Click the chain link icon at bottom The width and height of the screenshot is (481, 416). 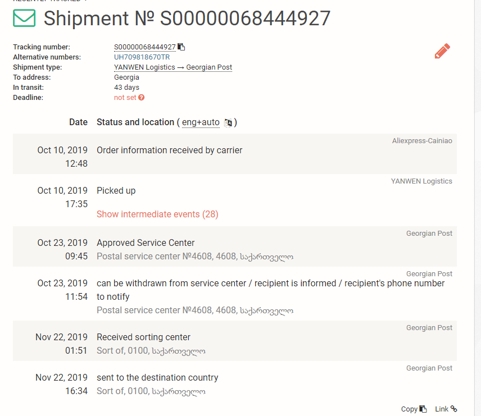coord(454,409)
